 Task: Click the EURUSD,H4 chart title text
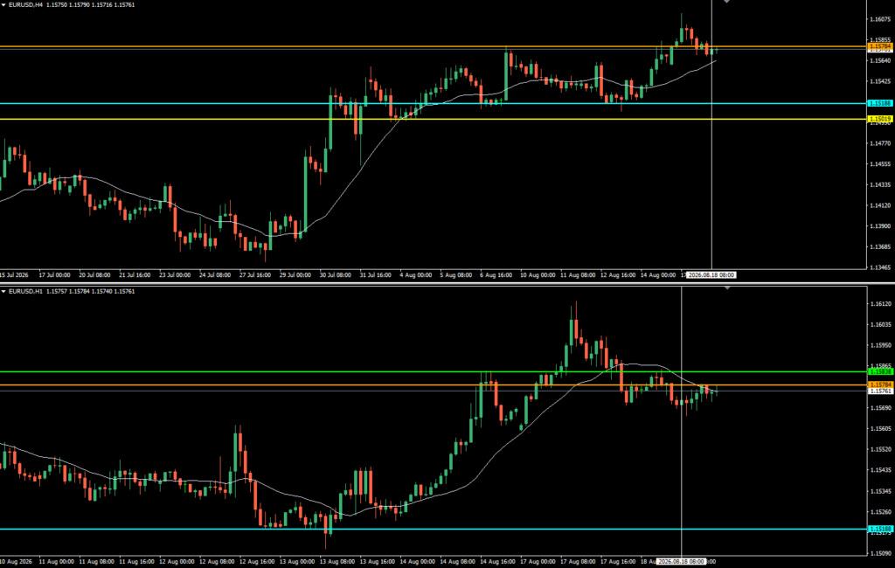[x=25, y=4]
